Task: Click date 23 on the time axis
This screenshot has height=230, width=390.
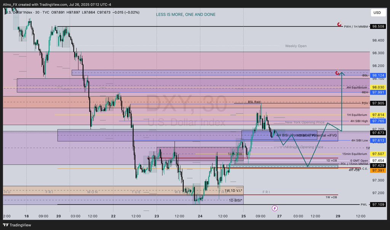Action: pyautogui.click(x=157, y=216)
